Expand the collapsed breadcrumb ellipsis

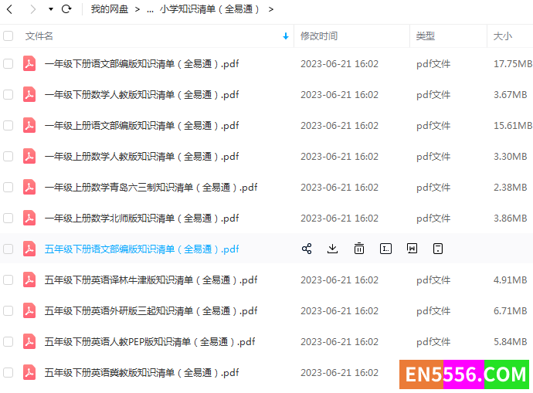pos(149,9)
